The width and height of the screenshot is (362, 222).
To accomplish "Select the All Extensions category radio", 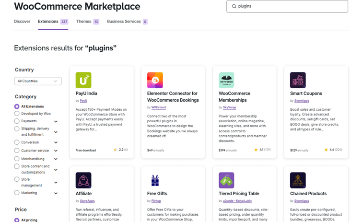I will tap(17, 106).
